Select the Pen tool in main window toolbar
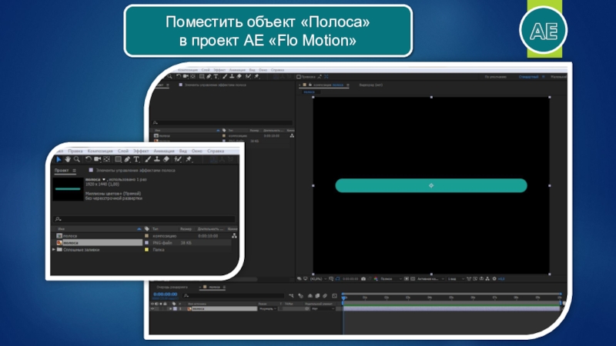616x346 pixels. pyautogui.click(x=209, y=76)
